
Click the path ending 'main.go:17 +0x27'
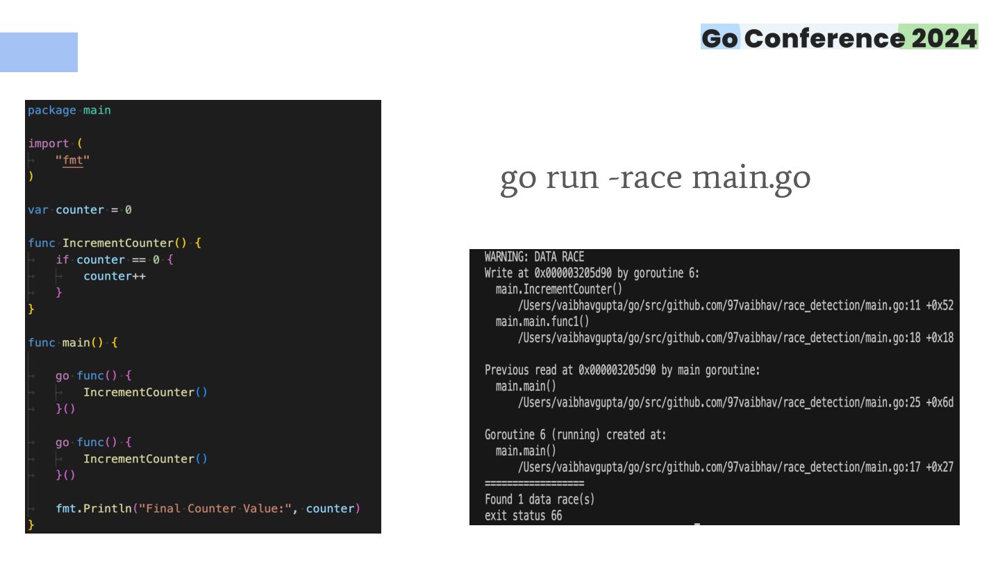click(735, 467)
